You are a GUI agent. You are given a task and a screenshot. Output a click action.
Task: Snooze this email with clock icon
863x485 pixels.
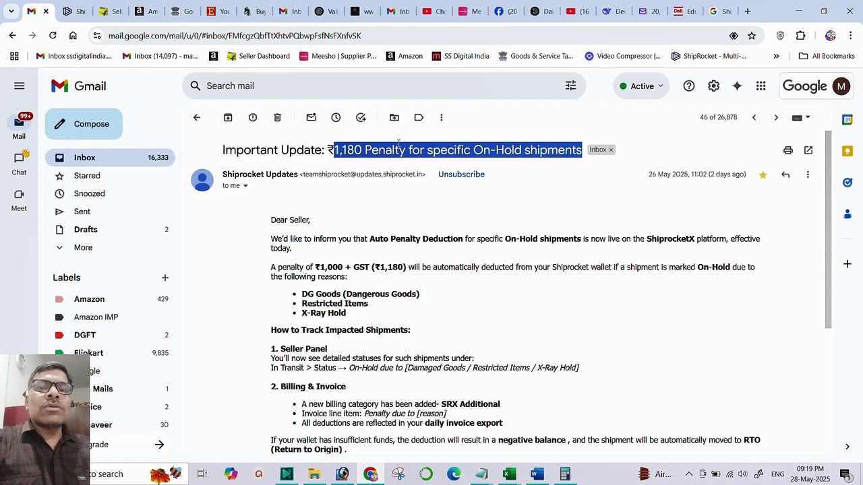[336, 117]
